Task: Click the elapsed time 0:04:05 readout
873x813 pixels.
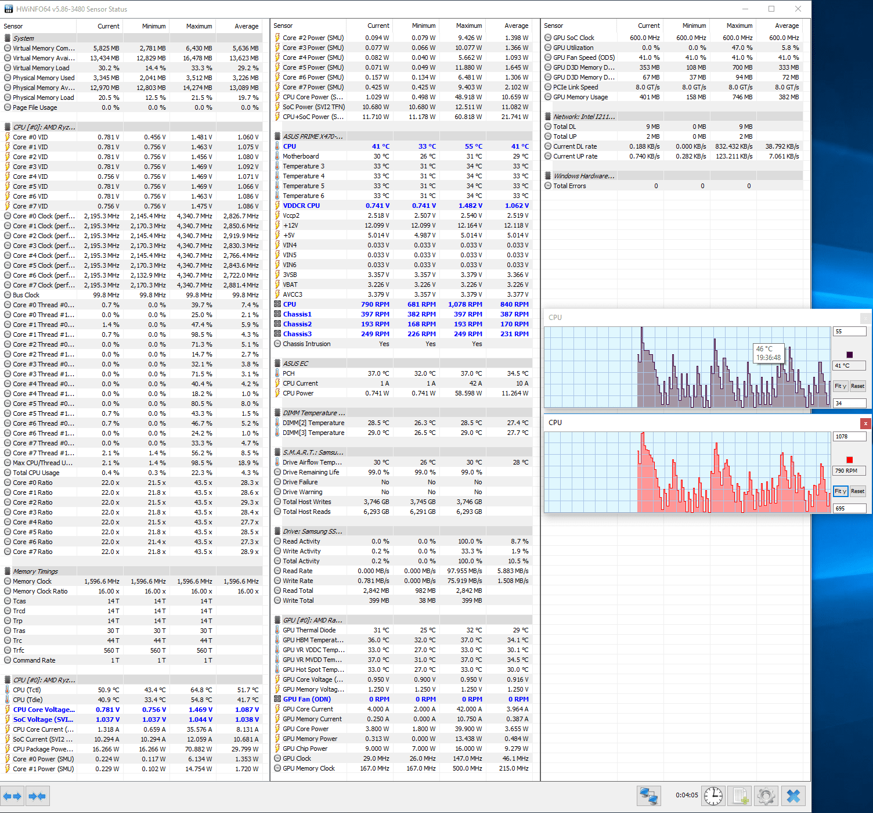Action: tap(686, 795)
